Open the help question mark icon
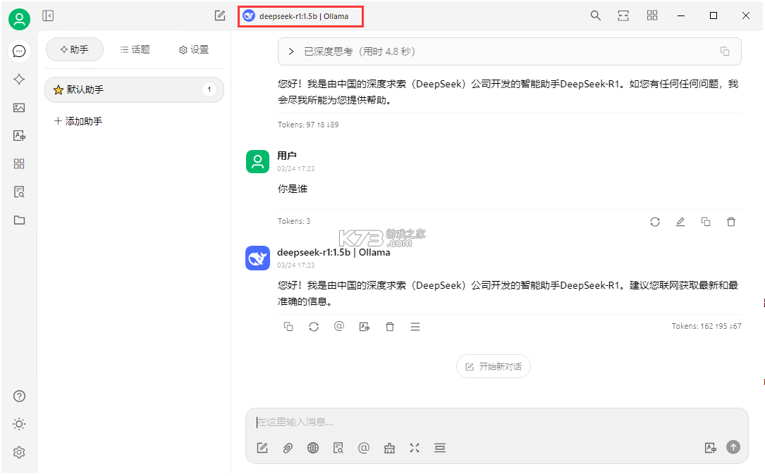 click(19, 396)
